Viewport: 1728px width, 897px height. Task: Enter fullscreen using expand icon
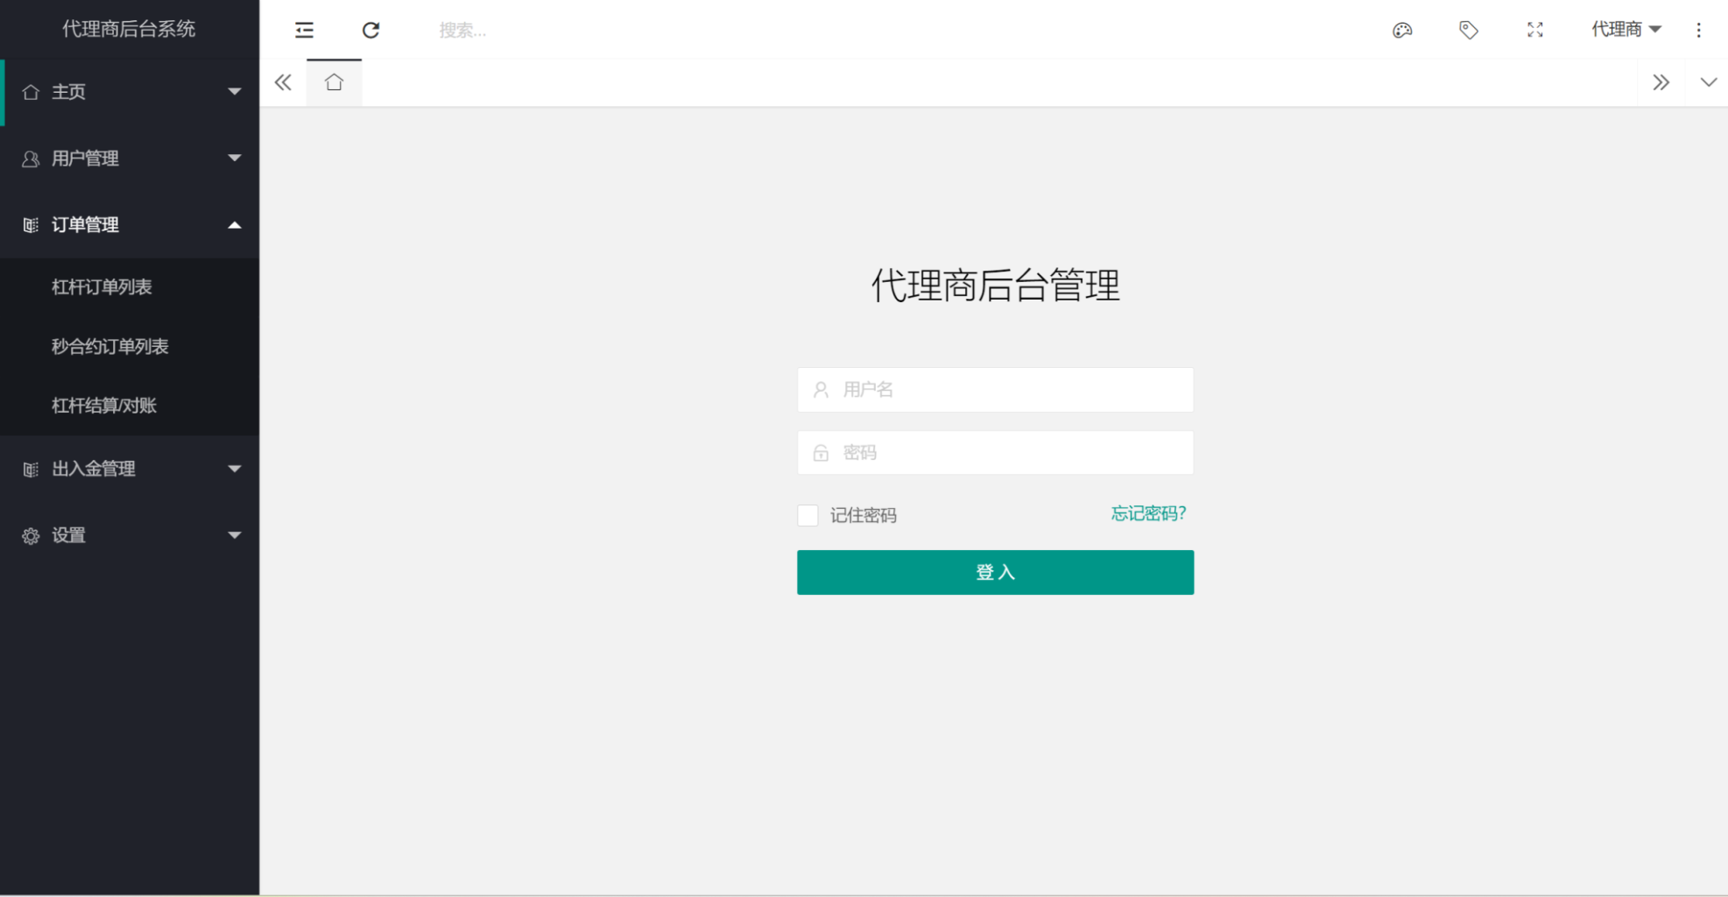(x=1534, y=30)
